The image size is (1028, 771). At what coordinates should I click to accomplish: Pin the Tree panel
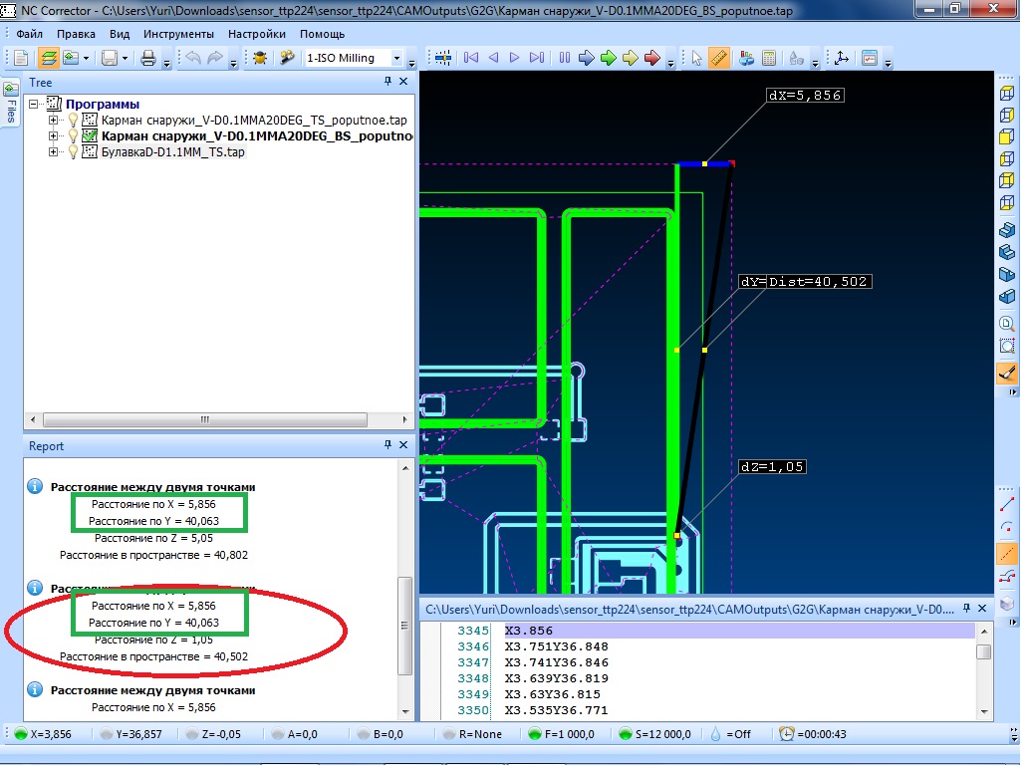click(x=388, y=82)
